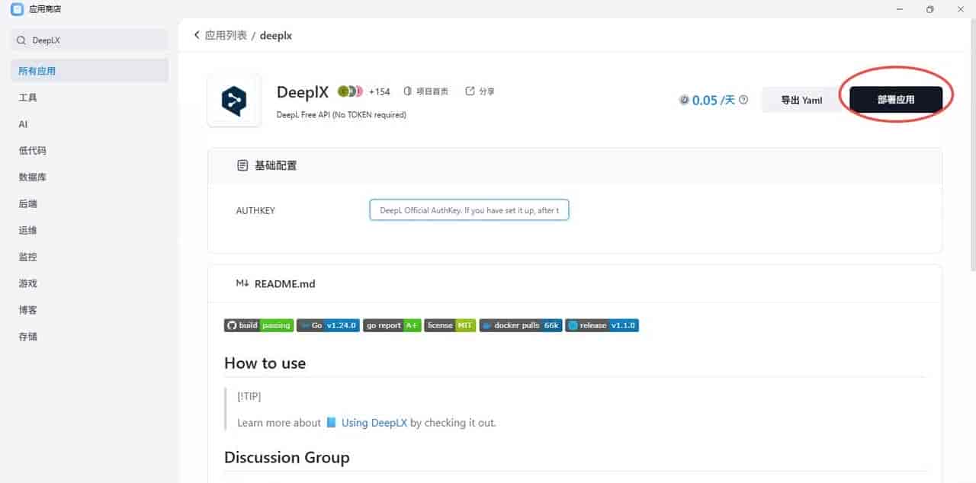This screenshot has height=483, width=976.
Task: Go back using the 应用列表 chevron
Action: (x=197, y=35)
